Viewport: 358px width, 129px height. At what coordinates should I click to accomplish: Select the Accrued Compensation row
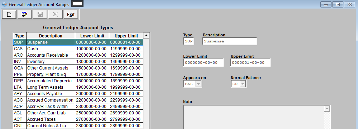[x=78, y=100]
